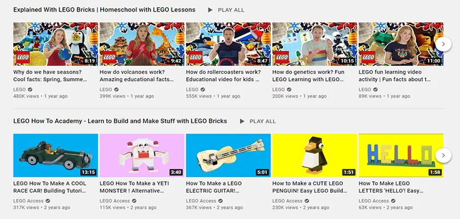Click verified badge beside LEGO Access under race car video
This screenshot has width=460, height=219.
pyautogui.click(x=48, y=201)
